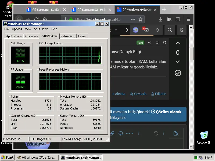The height and width of the screenshot is (161, 215).
Task: Click the undo icon in reply editor
Action: [x=156, y=133]
